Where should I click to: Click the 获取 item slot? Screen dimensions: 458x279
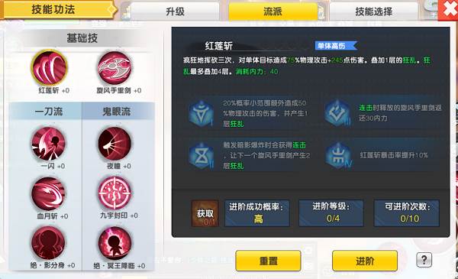click(x=205, y=213)
